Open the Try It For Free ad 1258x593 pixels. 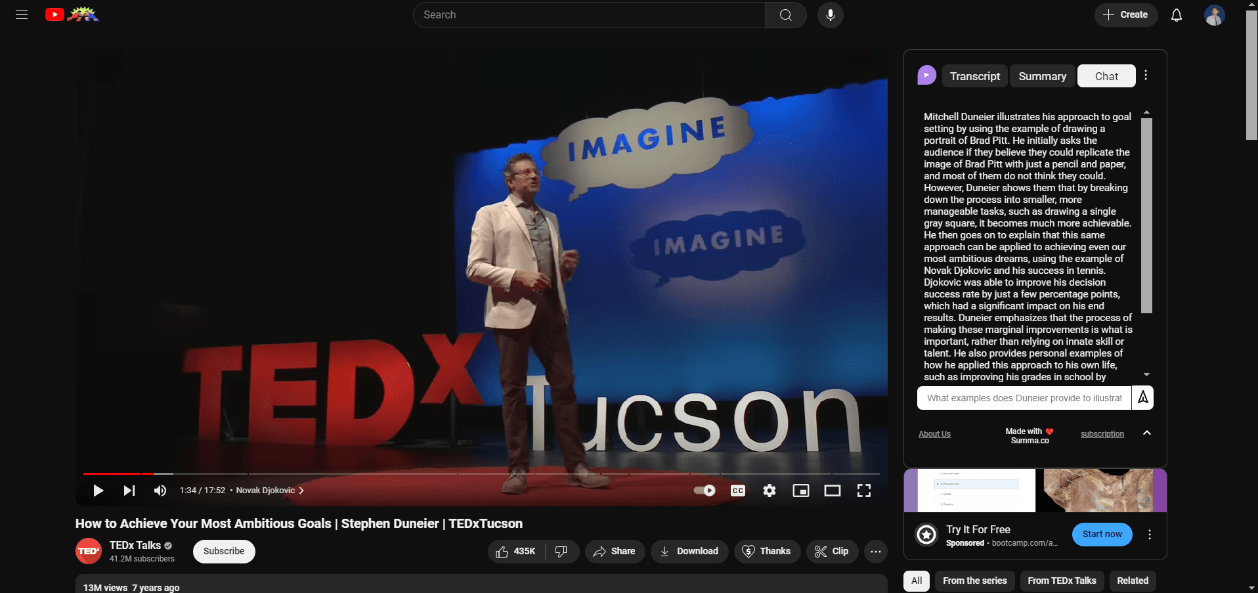(x=978, y=529)
